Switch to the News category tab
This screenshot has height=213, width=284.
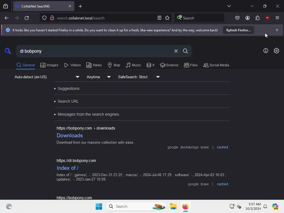tap(94, 65)
